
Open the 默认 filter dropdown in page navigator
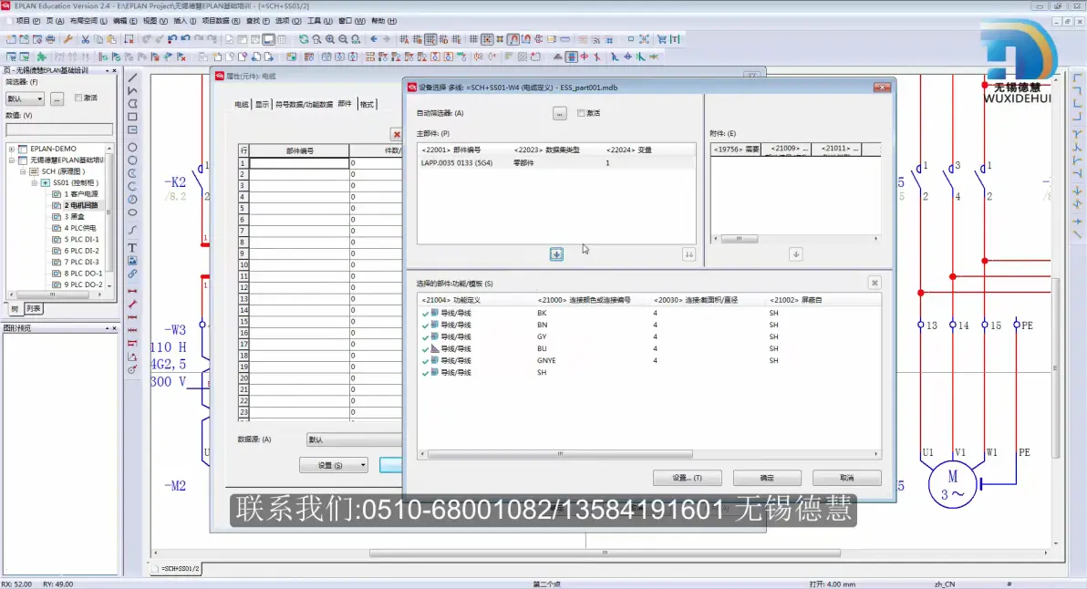point(25,99)
